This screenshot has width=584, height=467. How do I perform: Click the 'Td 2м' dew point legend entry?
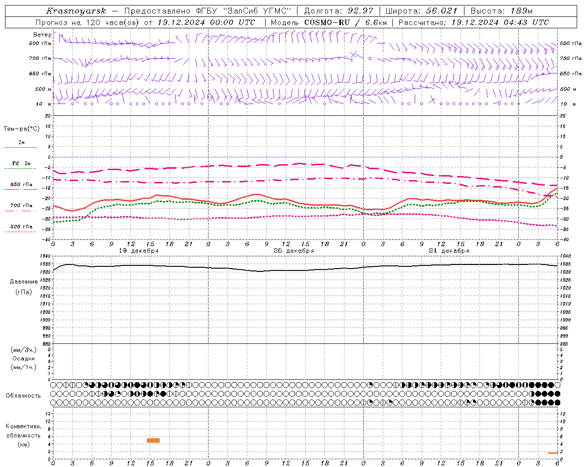pyautogui.click(x=21, y=163)
